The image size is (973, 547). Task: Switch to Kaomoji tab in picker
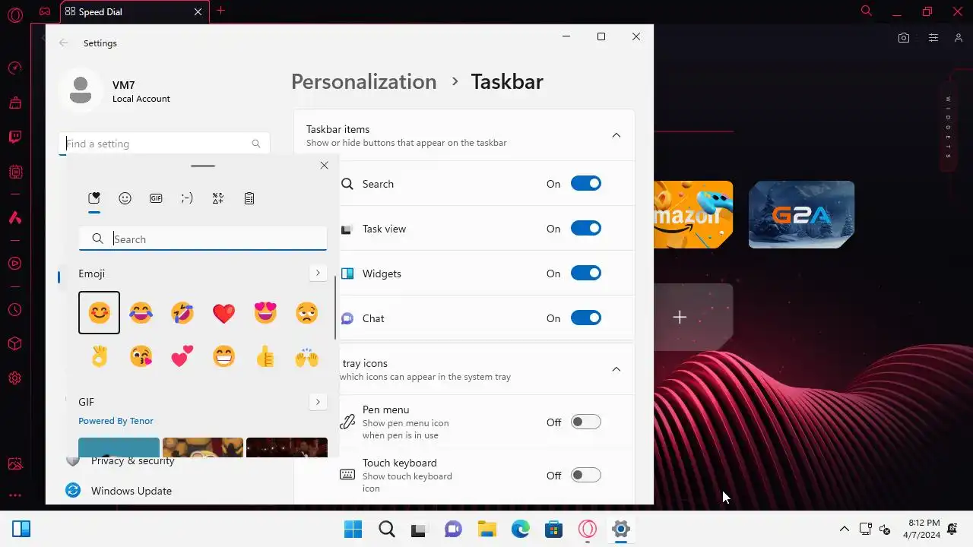[x=187, y=198]
